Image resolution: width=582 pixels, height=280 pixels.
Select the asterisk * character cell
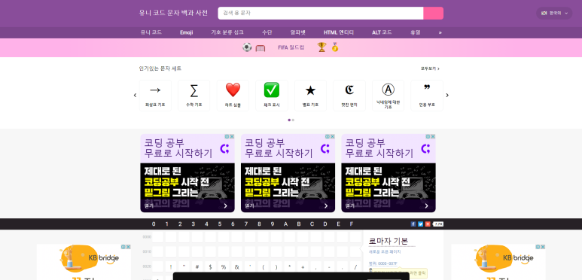pyautogui.click(x=290, y=266)
